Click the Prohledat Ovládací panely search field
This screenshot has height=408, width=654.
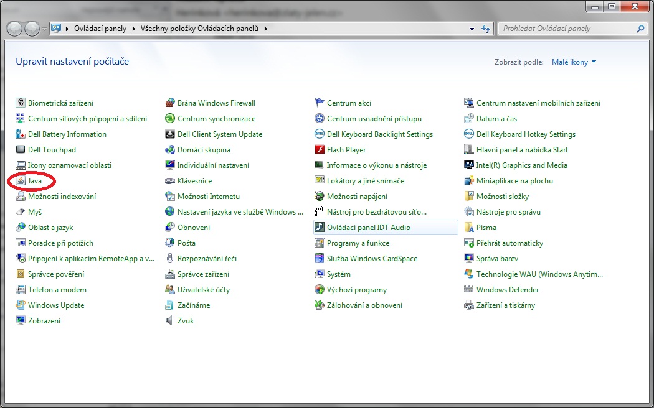[x=567, y=29]
